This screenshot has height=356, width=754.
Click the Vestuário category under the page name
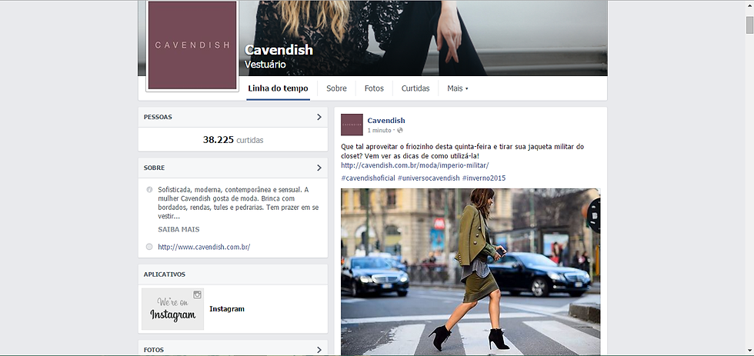tap(265, 65)
